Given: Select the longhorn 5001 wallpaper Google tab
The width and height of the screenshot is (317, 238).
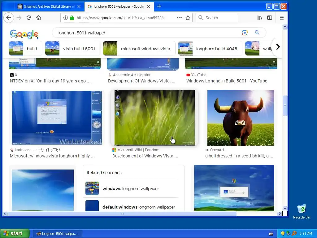Looking at the screenshot, I should click(x=119, y=7).
